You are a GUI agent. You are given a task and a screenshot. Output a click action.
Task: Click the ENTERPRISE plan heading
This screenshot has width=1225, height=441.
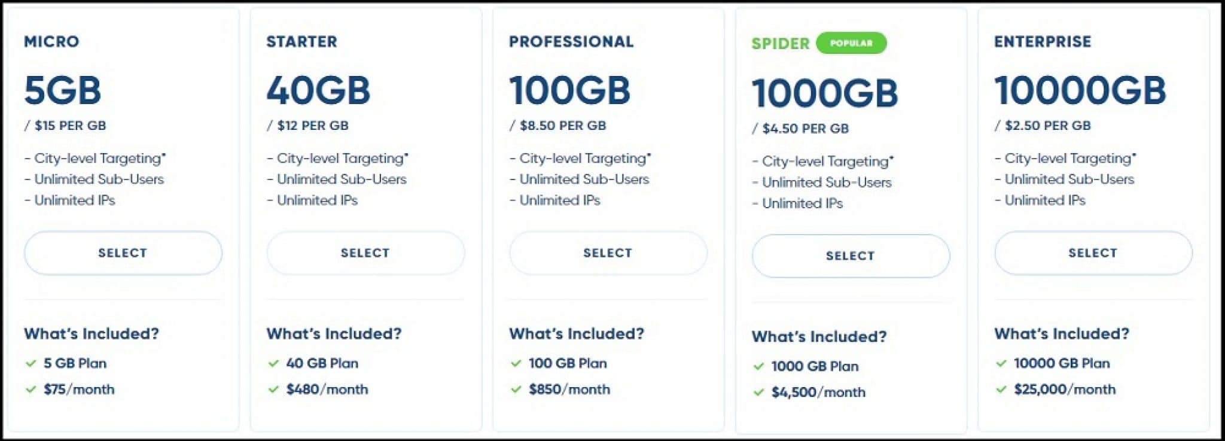point(1043,41)
